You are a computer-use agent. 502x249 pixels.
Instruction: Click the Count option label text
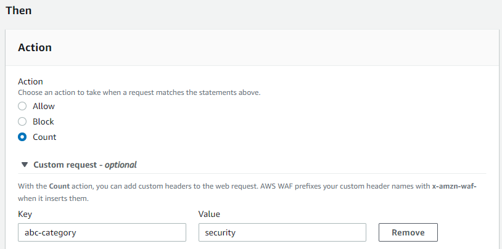click(x=44, y=137)
